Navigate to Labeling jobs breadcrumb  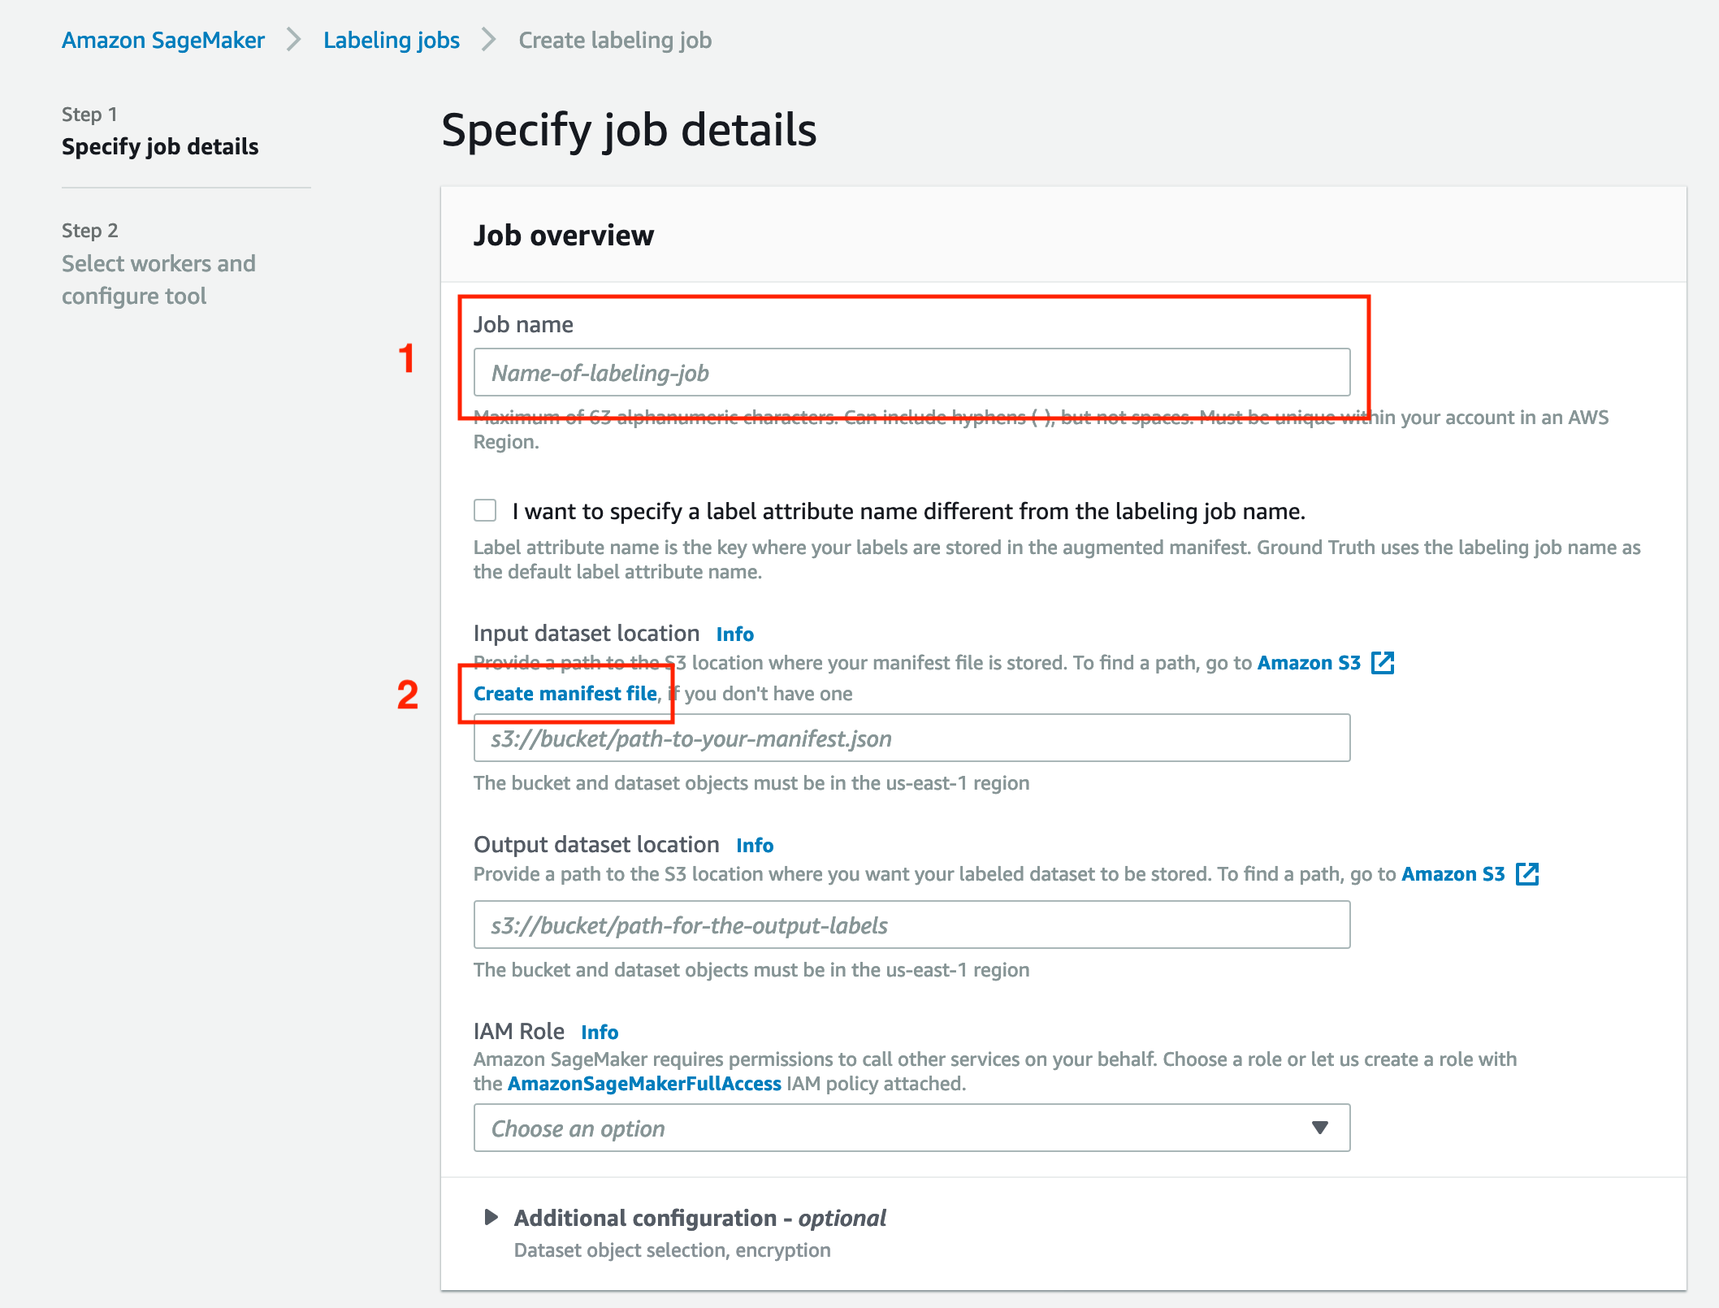(x=392, y=40)
